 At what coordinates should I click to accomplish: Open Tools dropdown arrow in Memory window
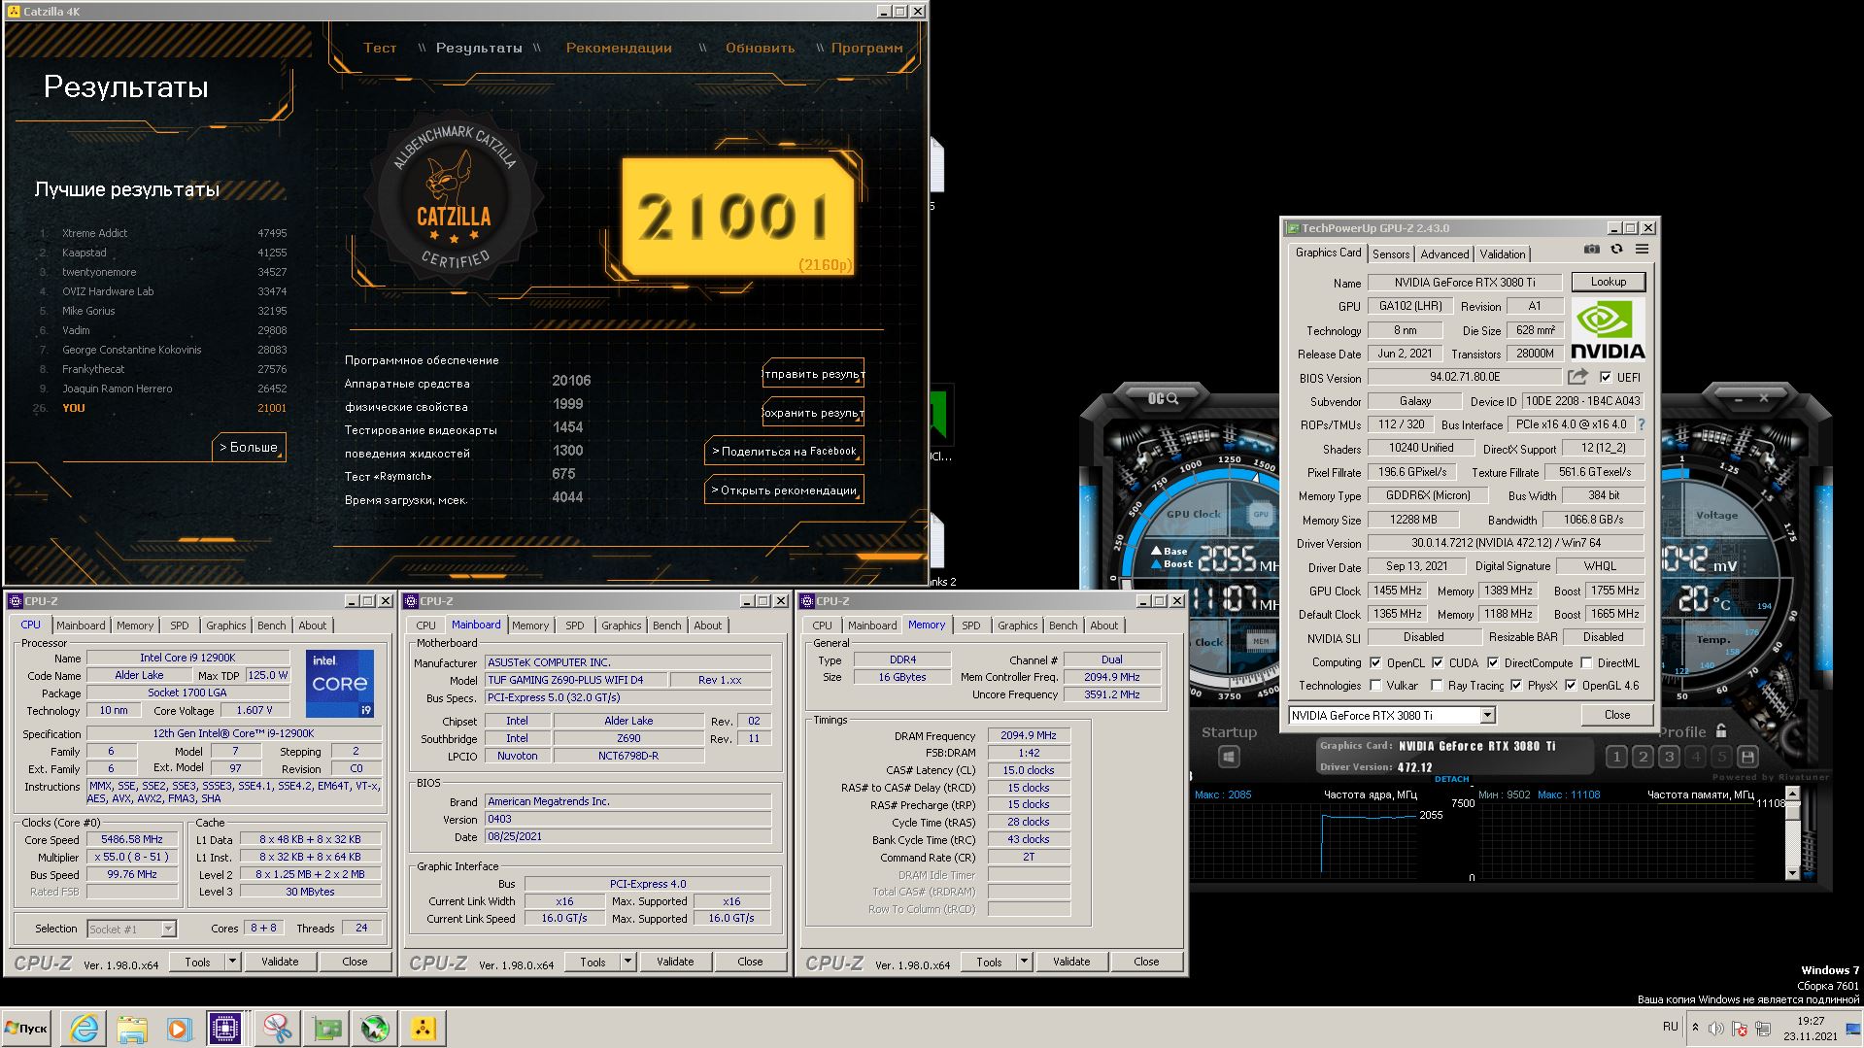coord(1024,962)
